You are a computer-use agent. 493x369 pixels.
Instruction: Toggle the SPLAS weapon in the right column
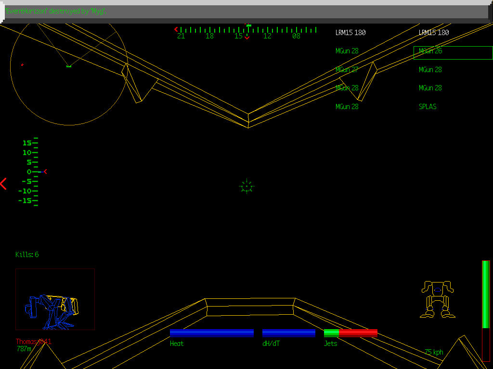(428, 107)
